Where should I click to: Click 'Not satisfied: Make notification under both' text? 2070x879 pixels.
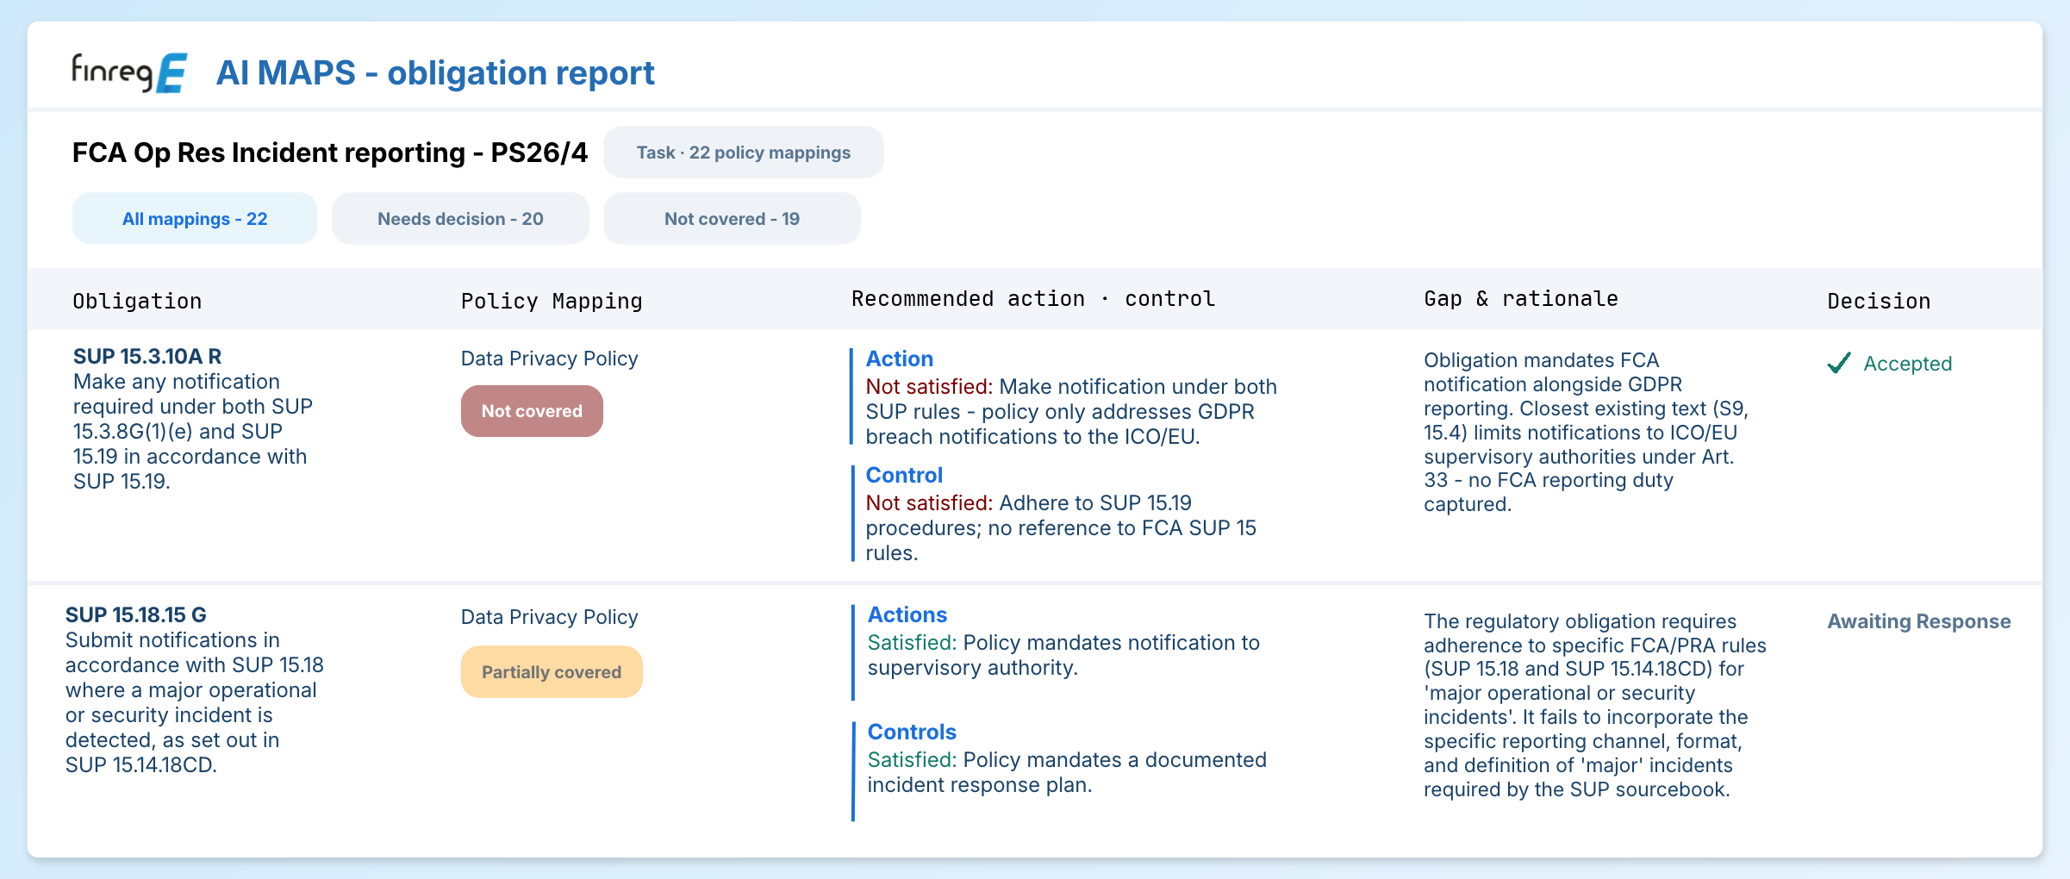pos(1071,387)
